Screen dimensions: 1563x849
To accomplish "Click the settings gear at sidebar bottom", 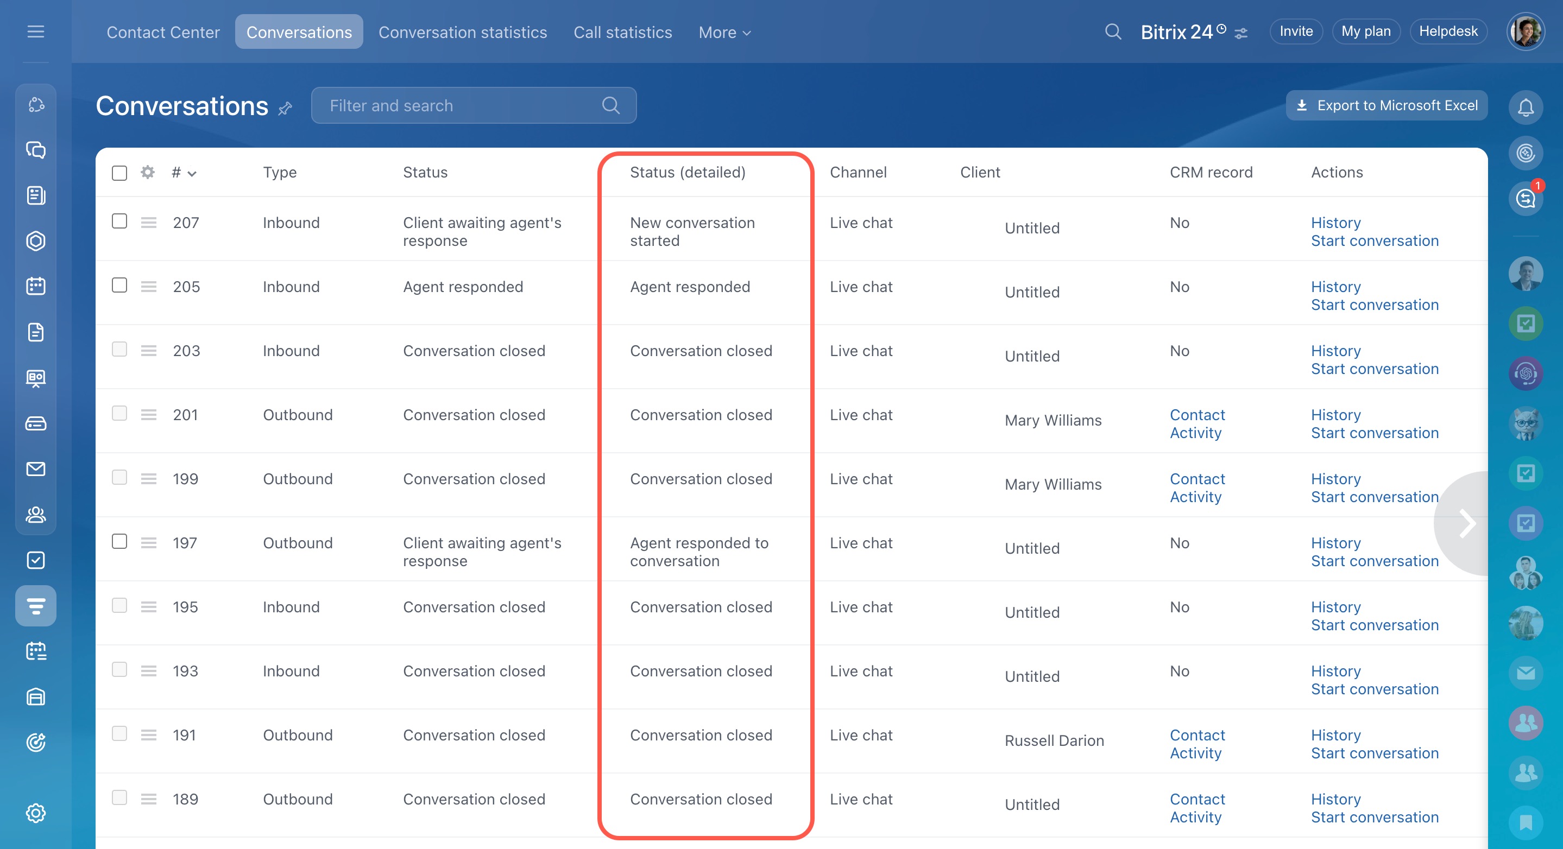I will click(36, 813).
